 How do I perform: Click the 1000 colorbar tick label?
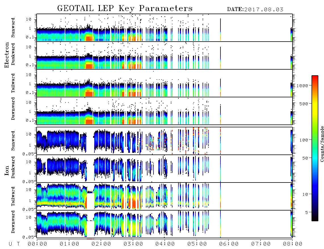point(302,85)
